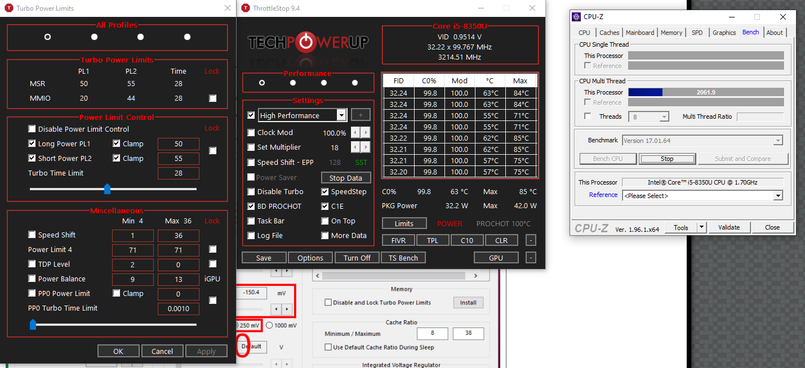Screen dimensions: 805x368
Task: Select second Performance profile radio button
Action: [x=293, y=83]
